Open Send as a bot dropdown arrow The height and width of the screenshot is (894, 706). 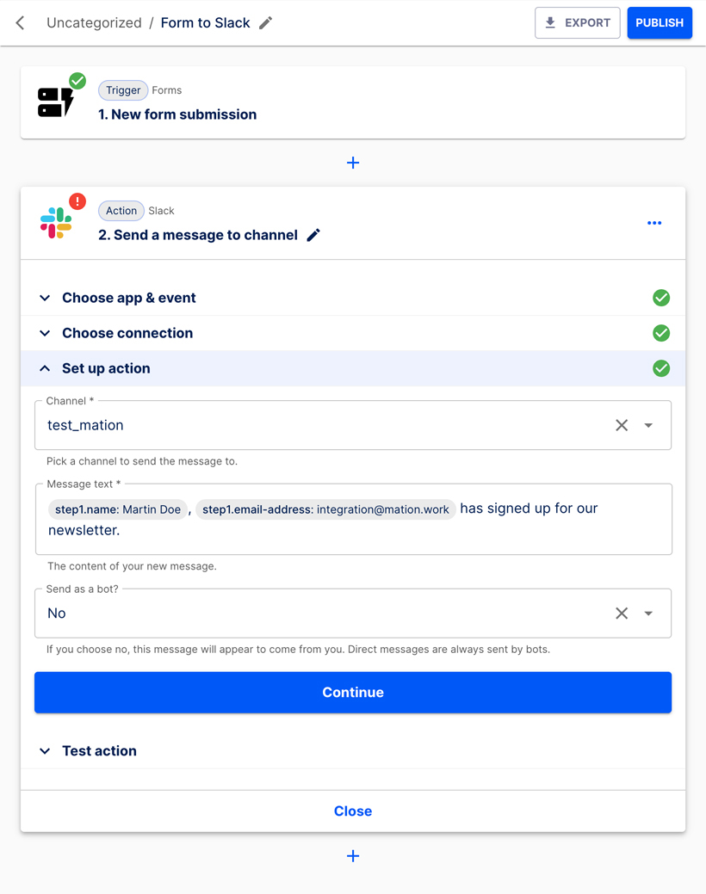[648, 613]
